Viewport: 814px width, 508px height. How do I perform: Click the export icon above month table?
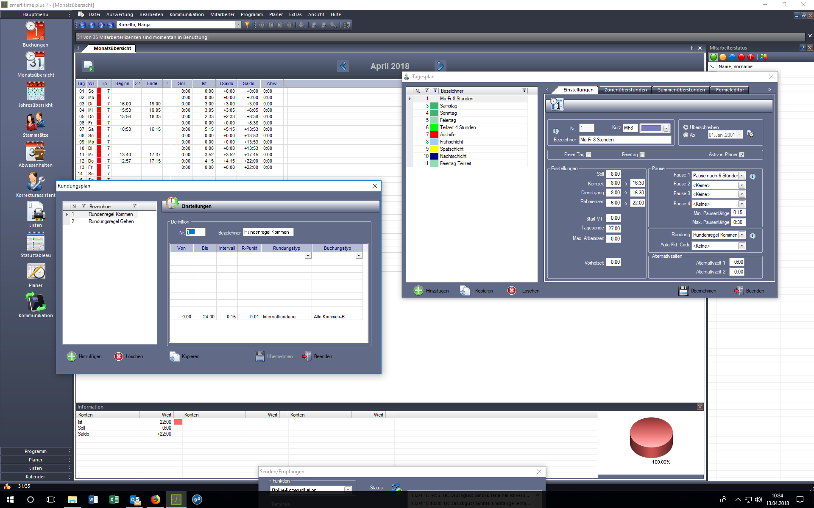click(88, 66)
